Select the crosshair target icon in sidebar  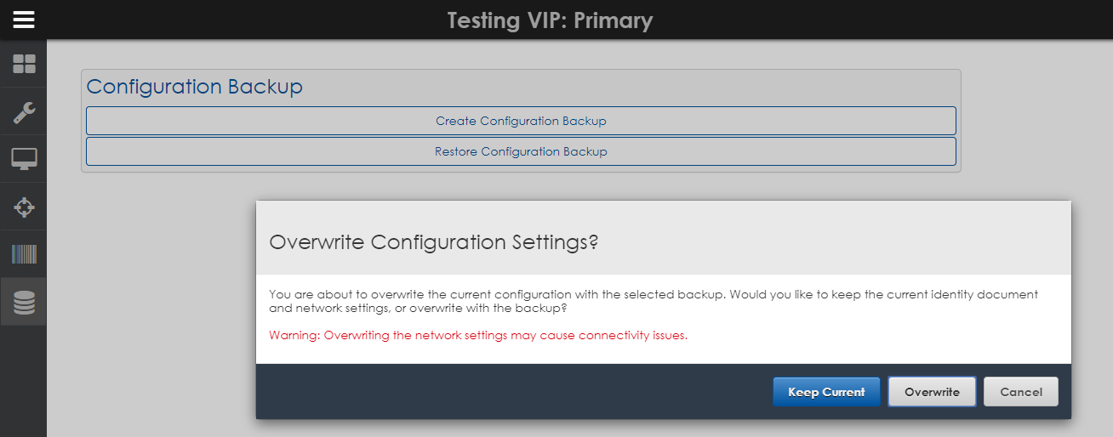click(x=24, y=207)
